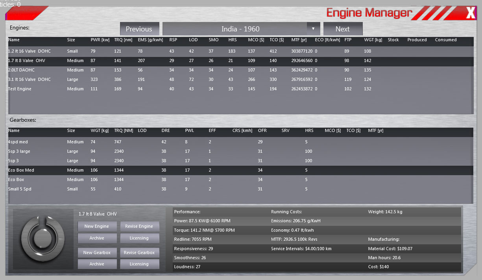The image size is (482, 280).
Task: Click the Stock column header
Action: pos(393,40)
